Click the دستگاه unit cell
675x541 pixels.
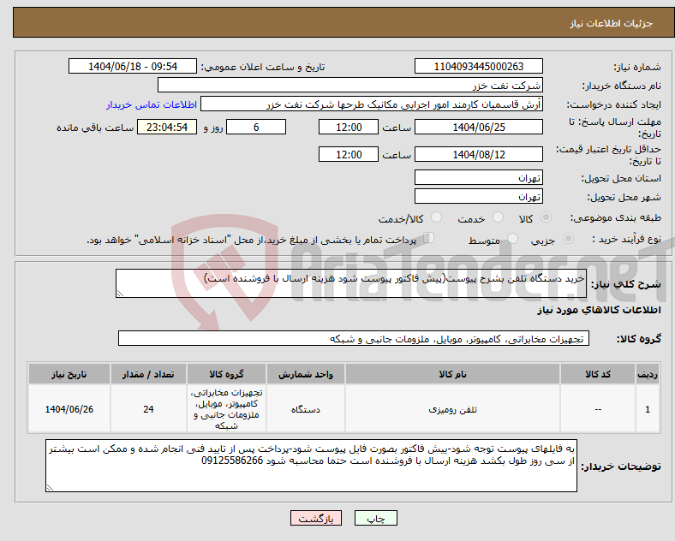(x=305, y=409)
